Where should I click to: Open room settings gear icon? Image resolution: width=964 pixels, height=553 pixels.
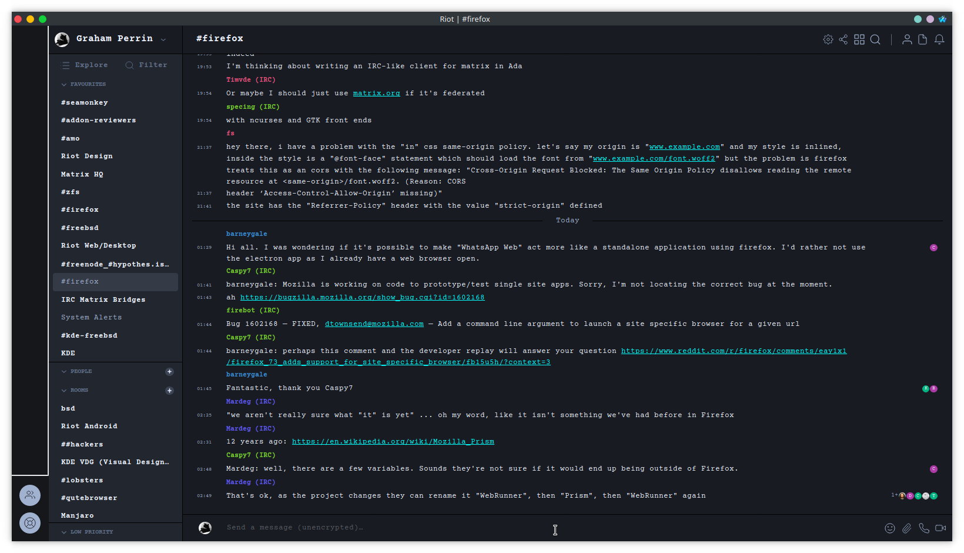pyautogui.click(x=828, y=39)
